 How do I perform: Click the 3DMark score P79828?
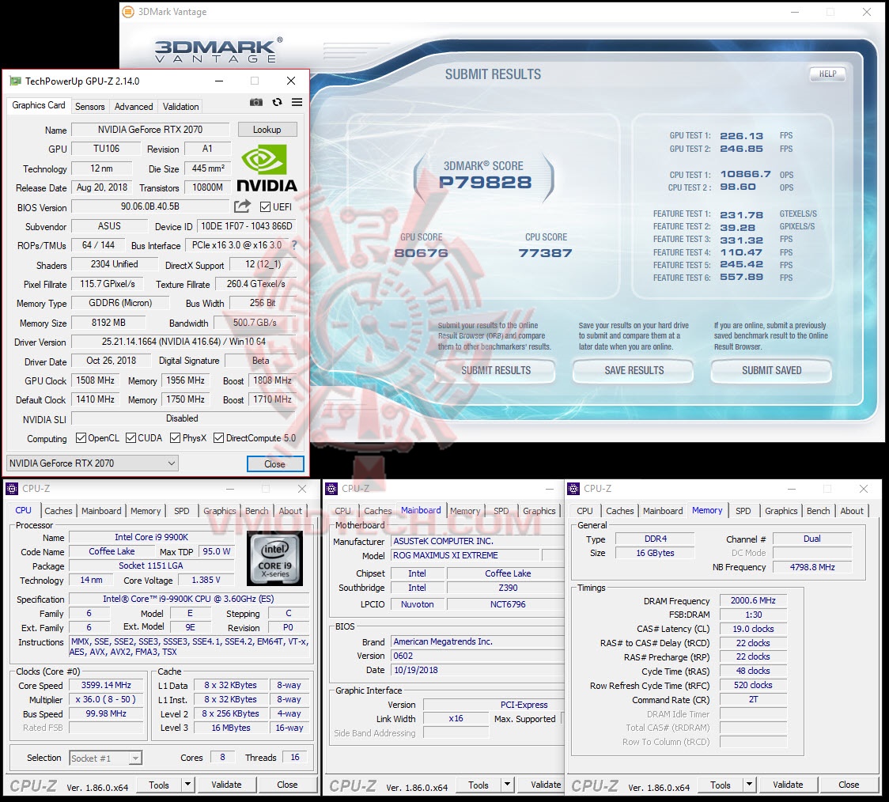[486, 183]
